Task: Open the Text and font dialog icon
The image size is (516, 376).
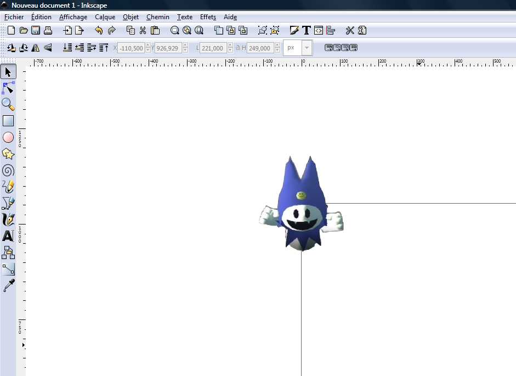Action: point(306,30)
